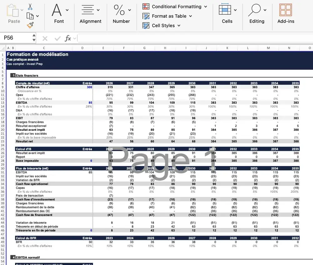
Task: Click the Cell Styles icon
Action: coord(146,26)
